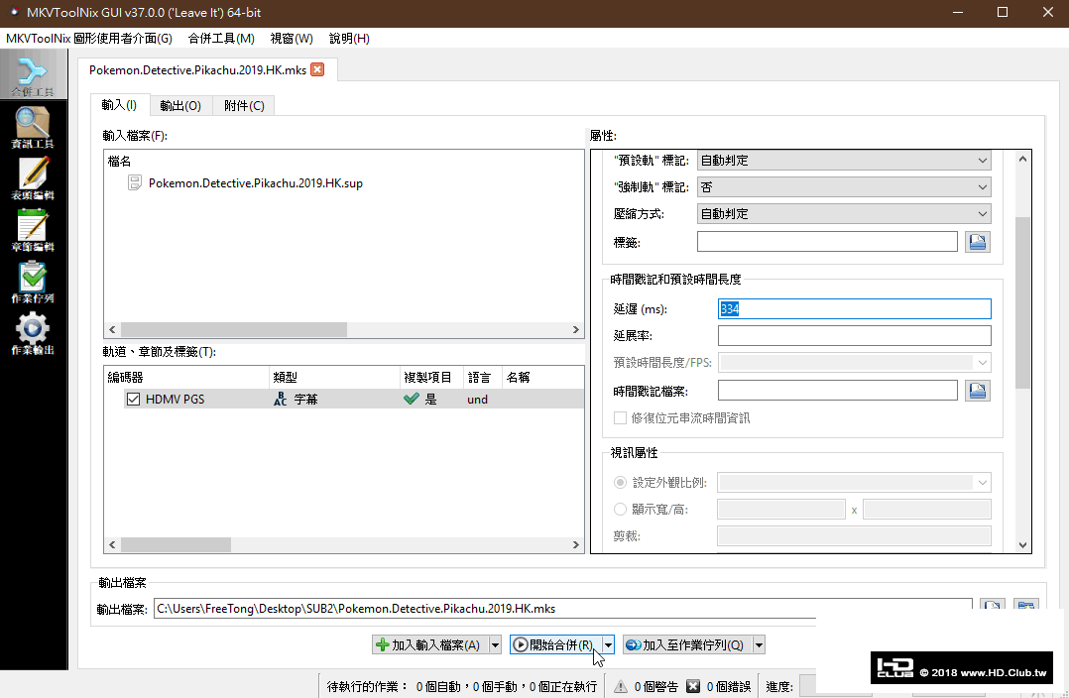Click the subtitle type icon in HDMV PGS row
1069x698 pixels.
(281, 400)
